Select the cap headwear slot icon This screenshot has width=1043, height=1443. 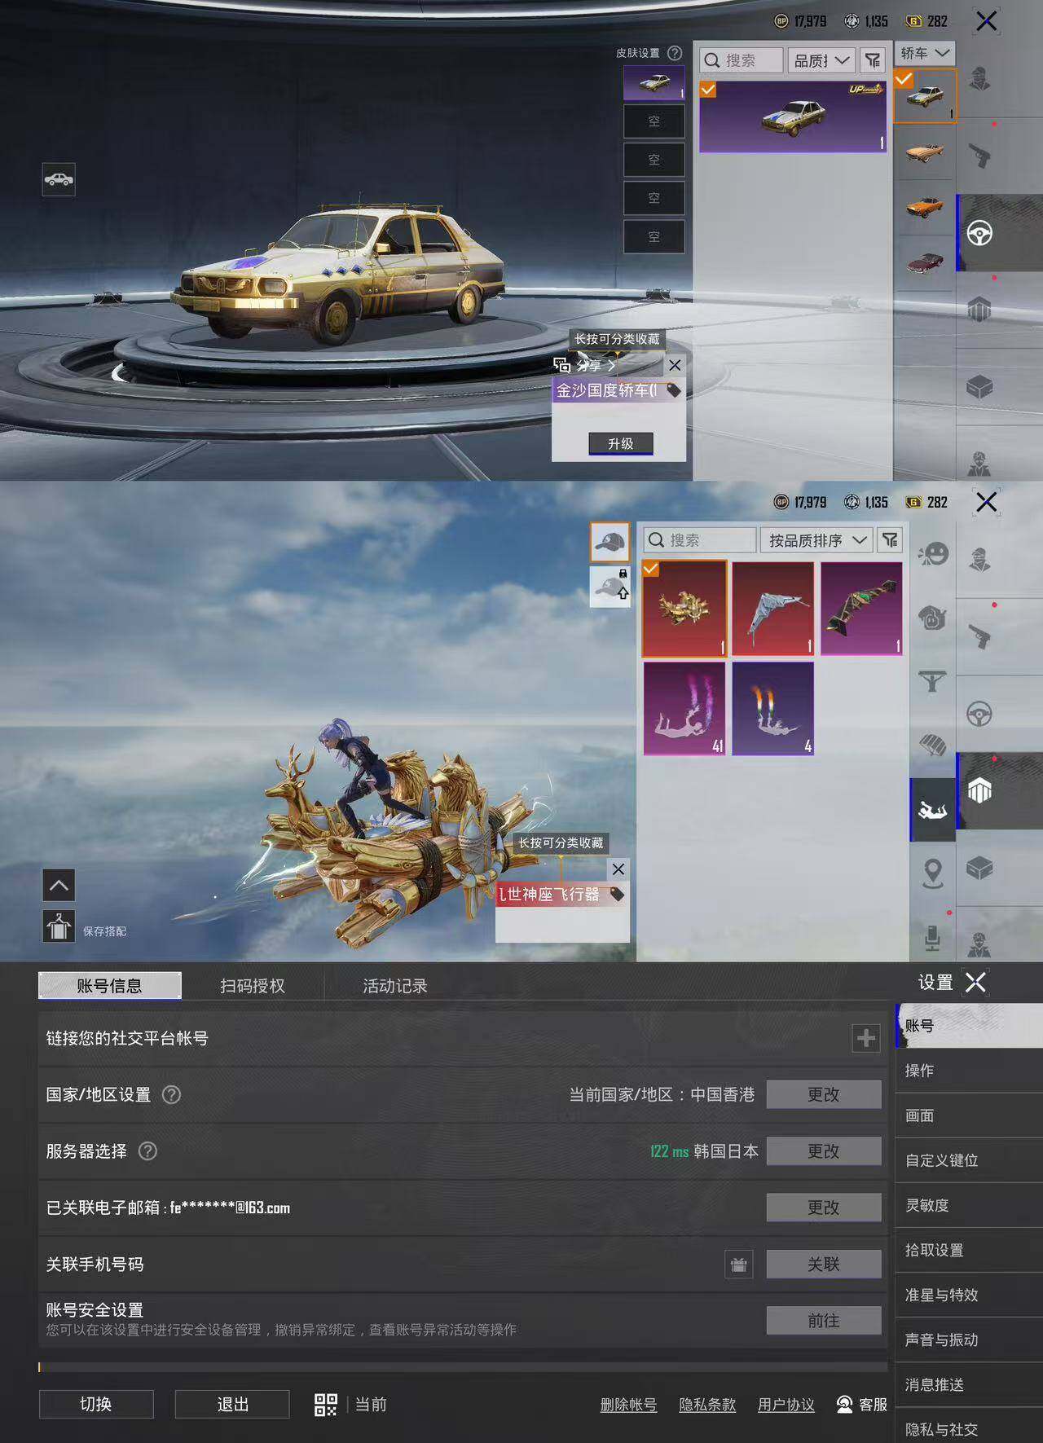click(x=610, y=542)
